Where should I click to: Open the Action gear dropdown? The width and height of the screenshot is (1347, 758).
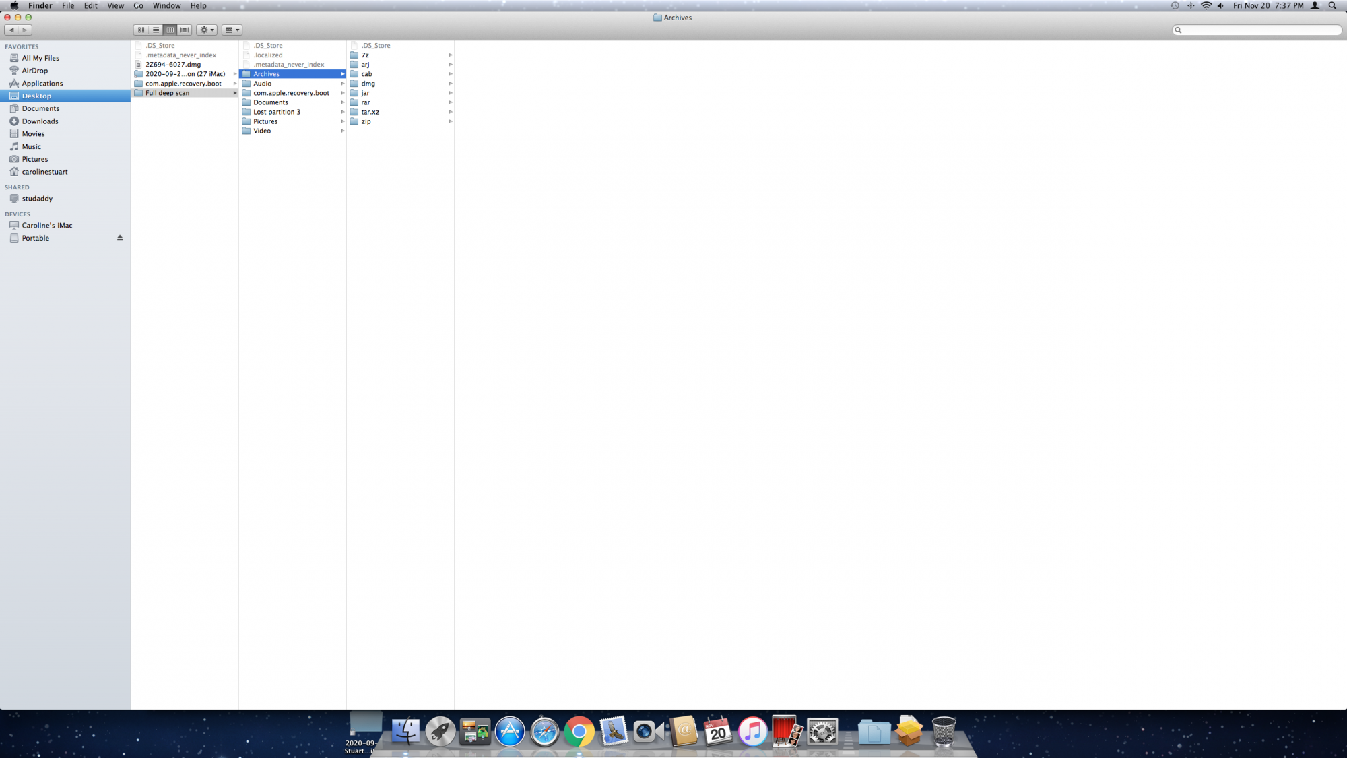pos(207,30)
